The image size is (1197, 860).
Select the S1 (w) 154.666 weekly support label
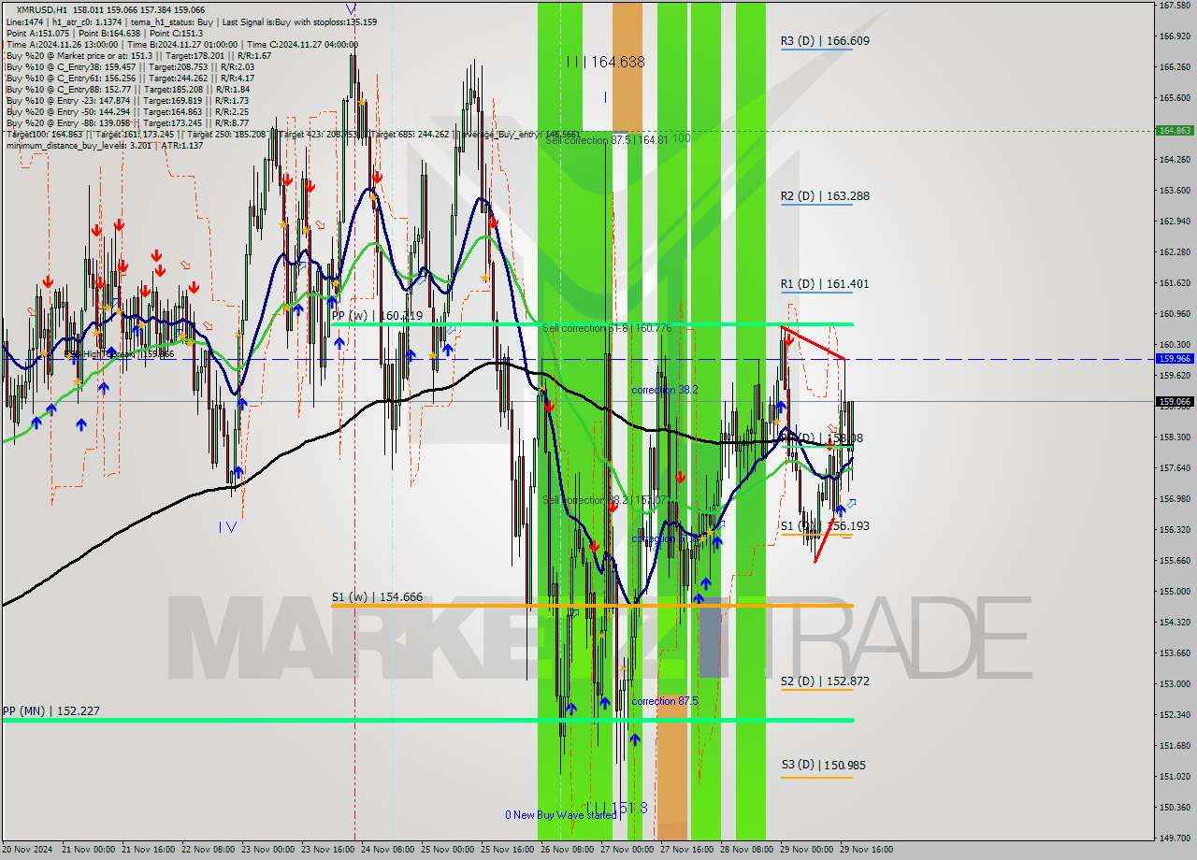click(x=377, y=596)
